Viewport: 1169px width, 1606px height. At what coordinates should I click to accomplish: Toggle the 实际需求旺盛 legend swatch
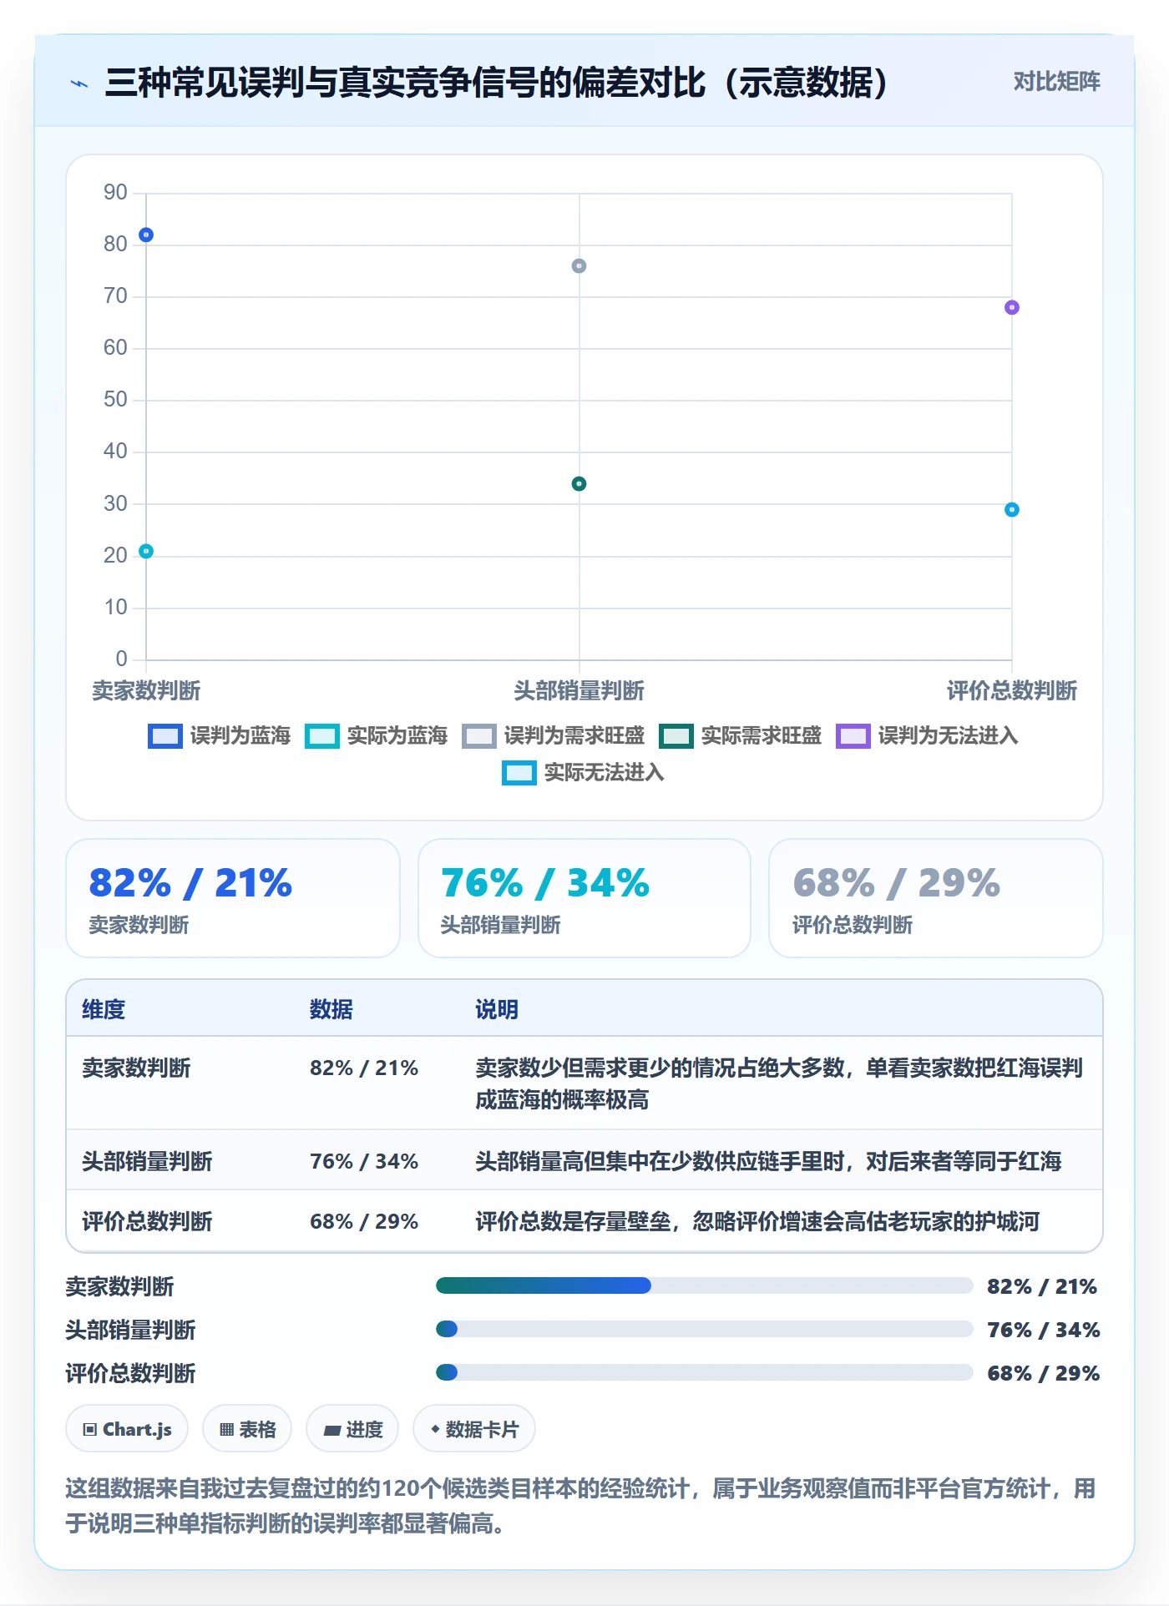676,736
